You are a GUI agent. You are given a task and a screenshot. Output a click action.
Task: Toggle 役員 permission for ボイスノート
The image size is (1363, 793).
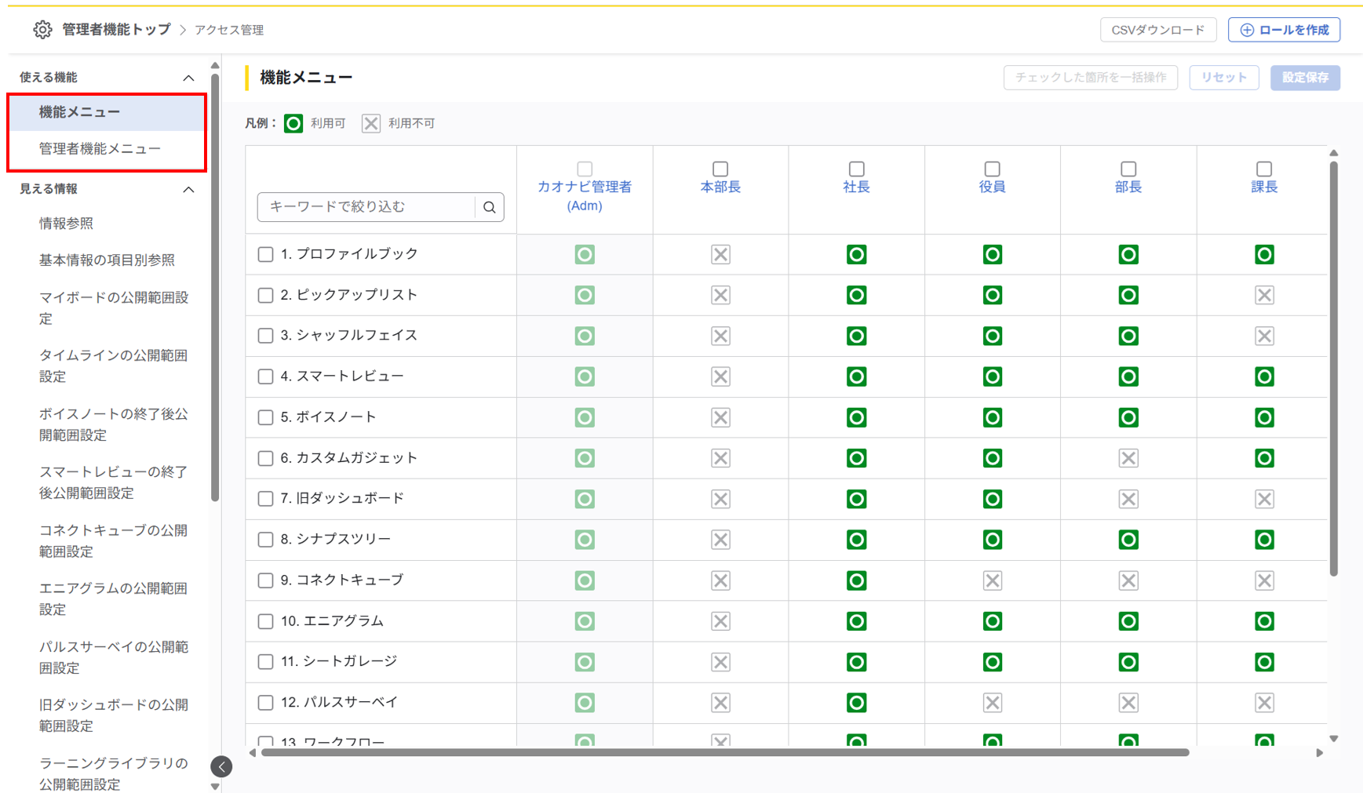pyautogui.click(x=993, y=417)
